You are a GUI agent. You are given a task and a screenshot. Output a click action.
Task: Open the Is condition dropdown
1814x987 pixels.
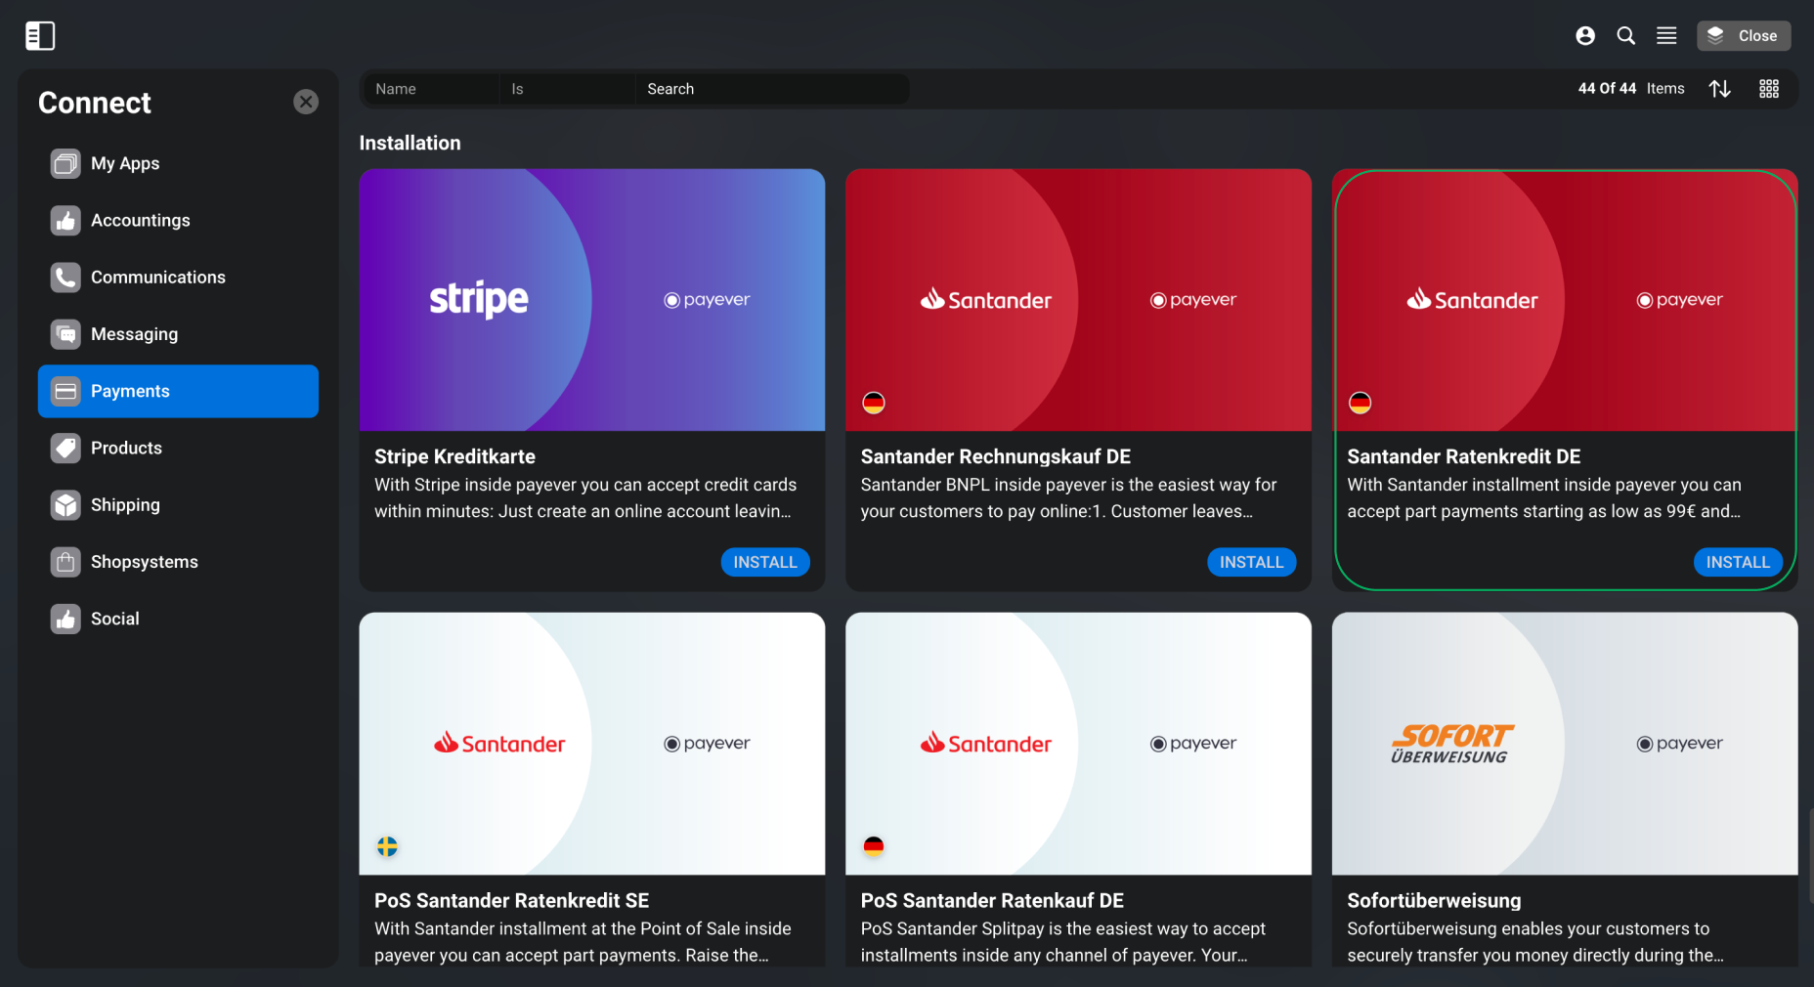(x=567, y=89)
